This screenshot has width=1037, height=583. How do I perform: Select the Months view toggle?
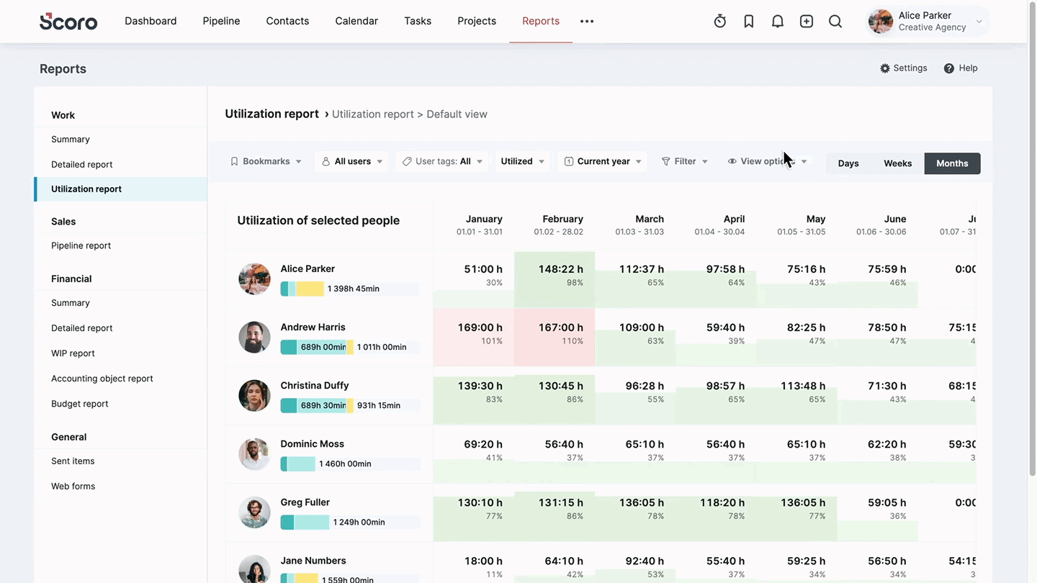[952, 163]
